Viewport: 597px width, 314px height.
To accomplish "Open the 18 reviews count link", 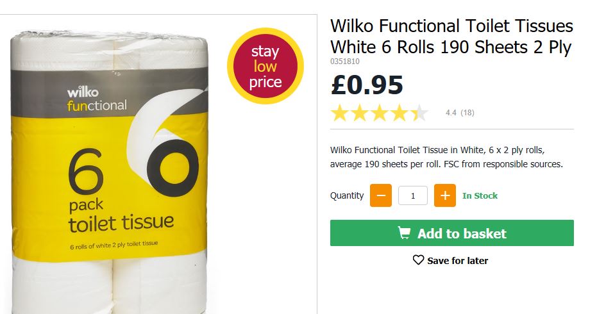I will [x=467, y=113].
